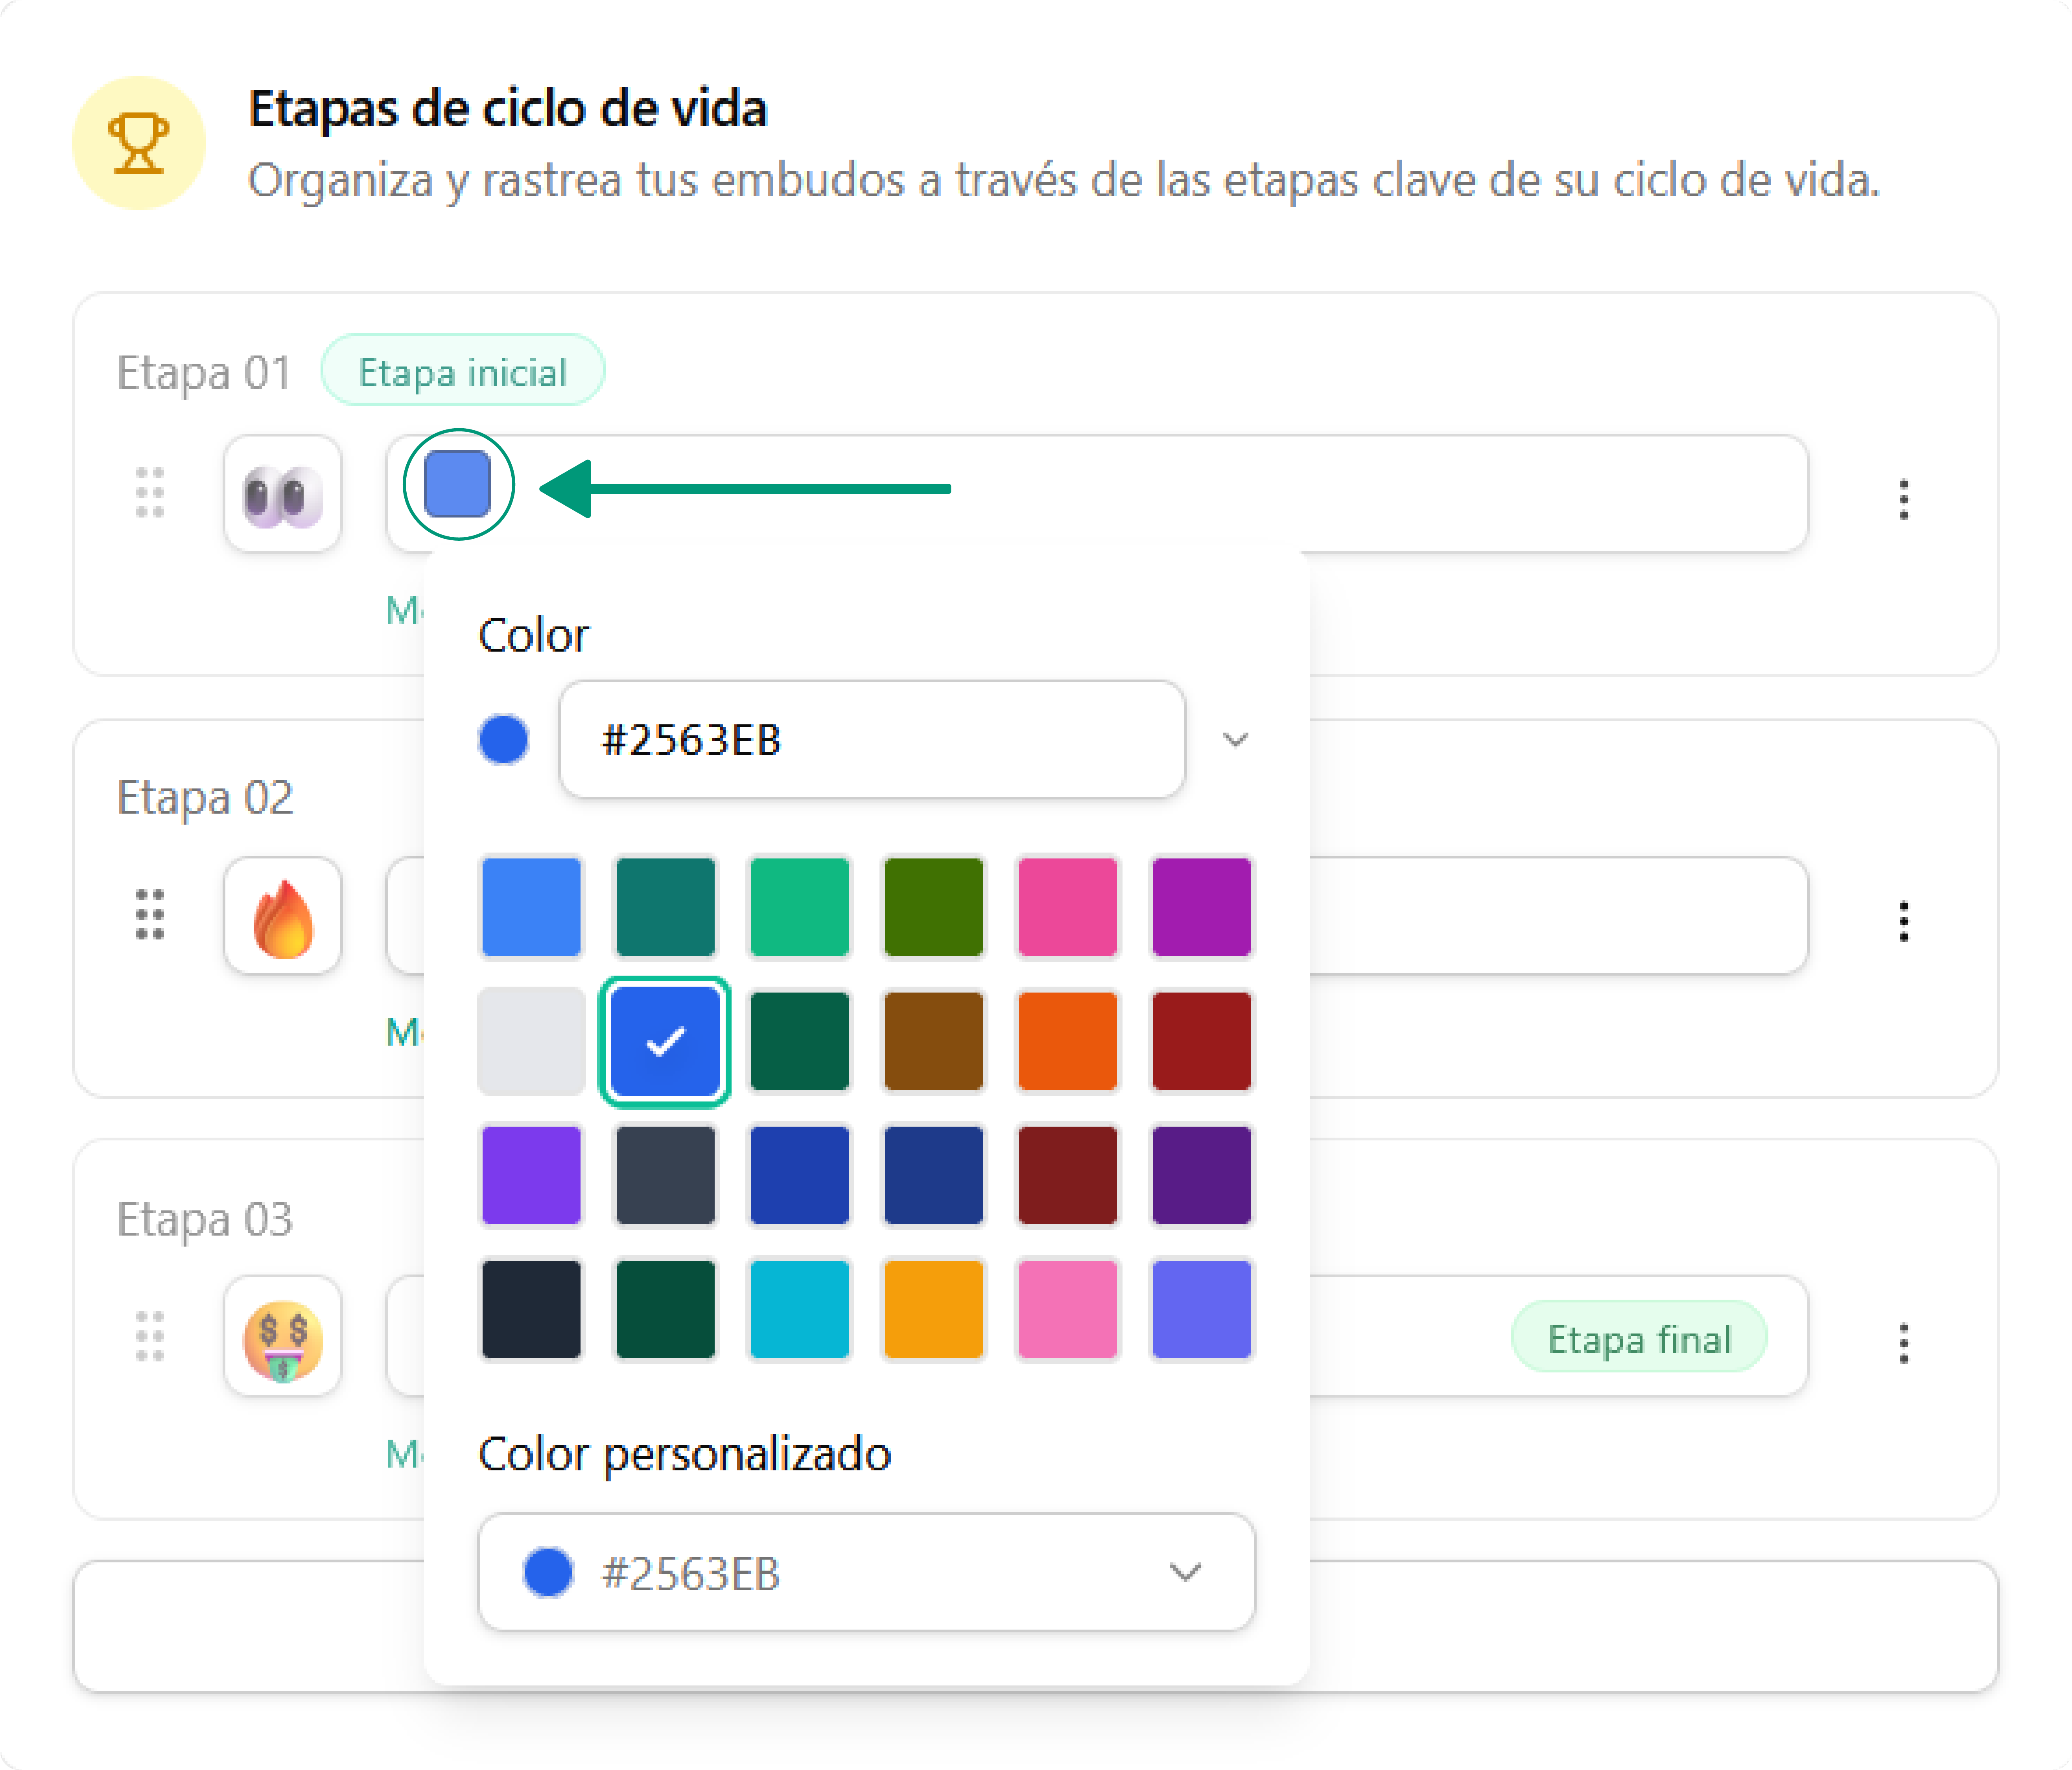Select the pink color swatch in top row
Image resolution: width=2072 pixels, height=1770 pixels.
1067,907
